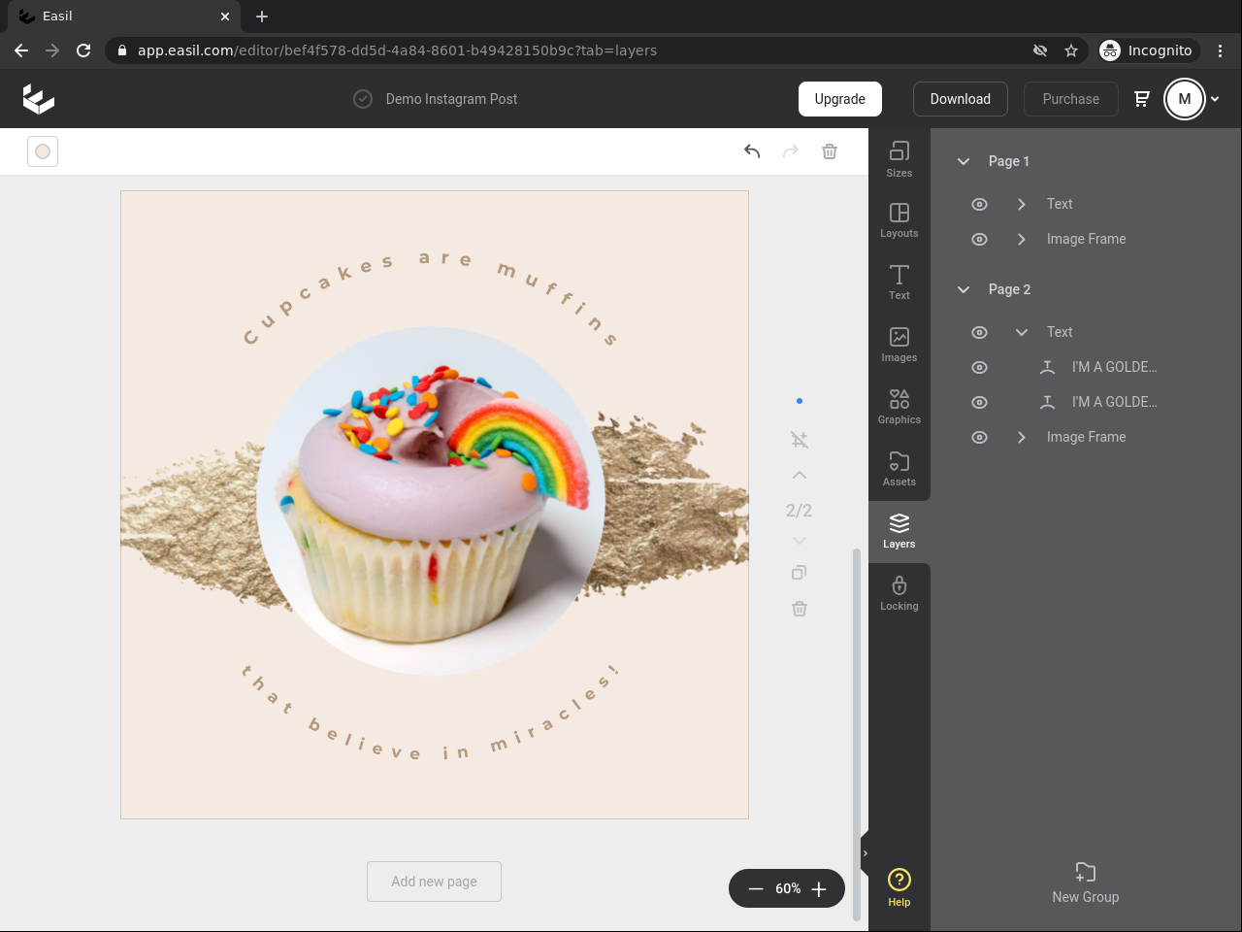1242x932 pixels.
Task: Click Add new page button
Action: (x=434, y=882)
